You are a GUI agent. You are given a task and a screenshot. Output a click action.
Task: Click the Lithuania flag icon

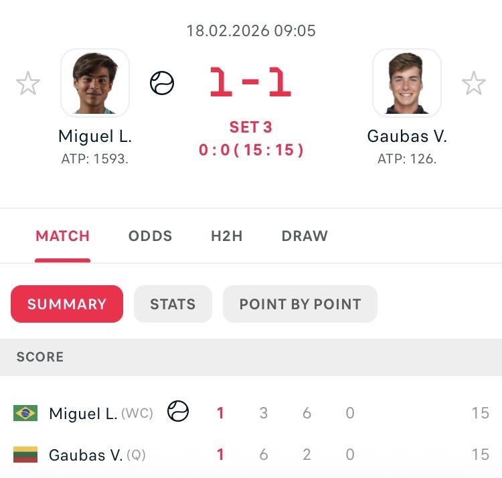(x=25, y=455)
